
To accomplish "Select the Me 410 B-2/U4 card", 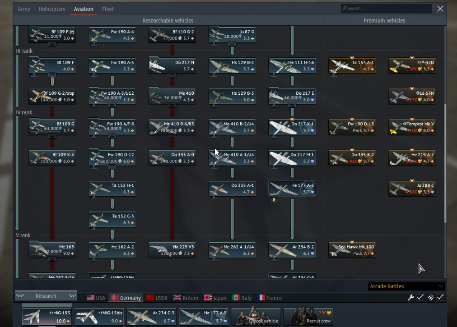I will pyautogui.click(x=232, y=127).
